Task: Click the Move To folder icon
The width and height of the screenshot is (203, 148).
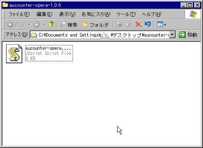Action: [x=119, y=25]
